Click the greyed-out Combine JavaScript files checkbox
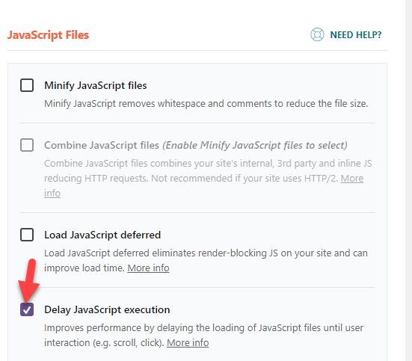The width and height of the screenshot is (412, 361). [27, 145]
